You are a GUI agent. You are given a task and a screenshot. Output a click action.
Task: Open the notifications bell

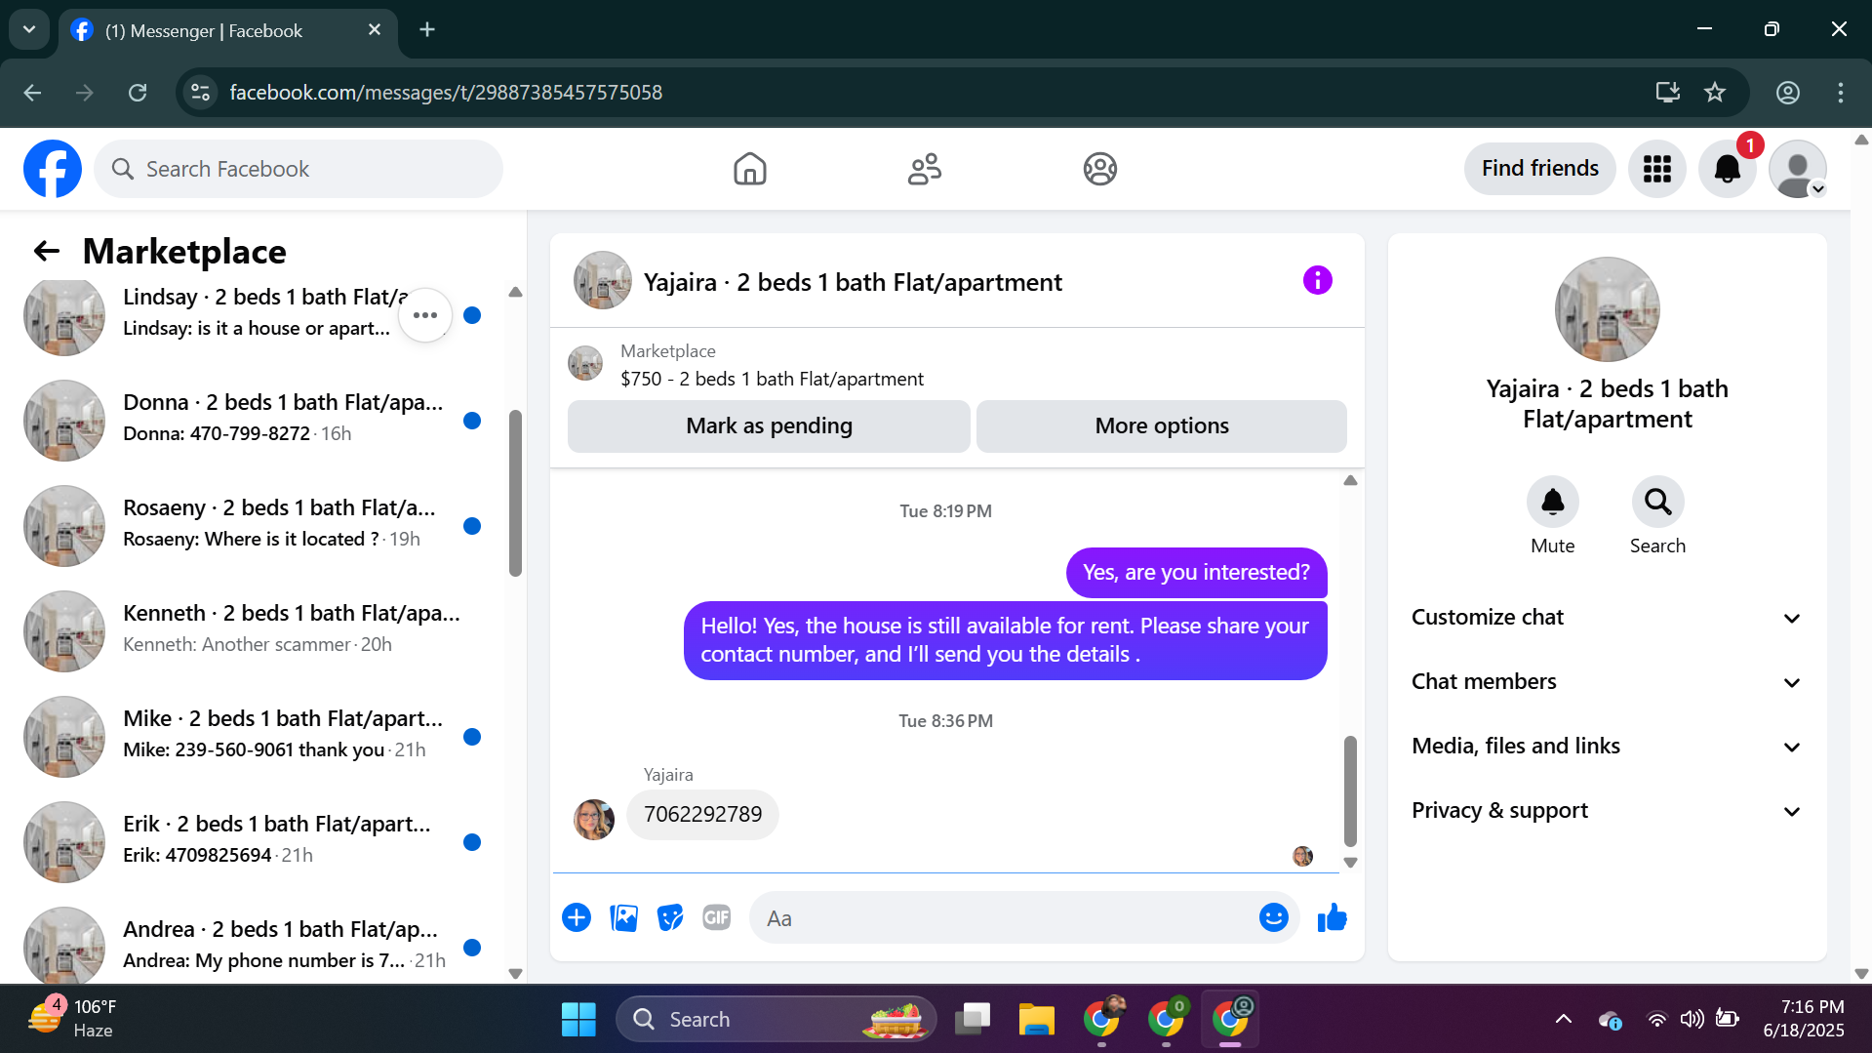click(x=1727, y=169)
